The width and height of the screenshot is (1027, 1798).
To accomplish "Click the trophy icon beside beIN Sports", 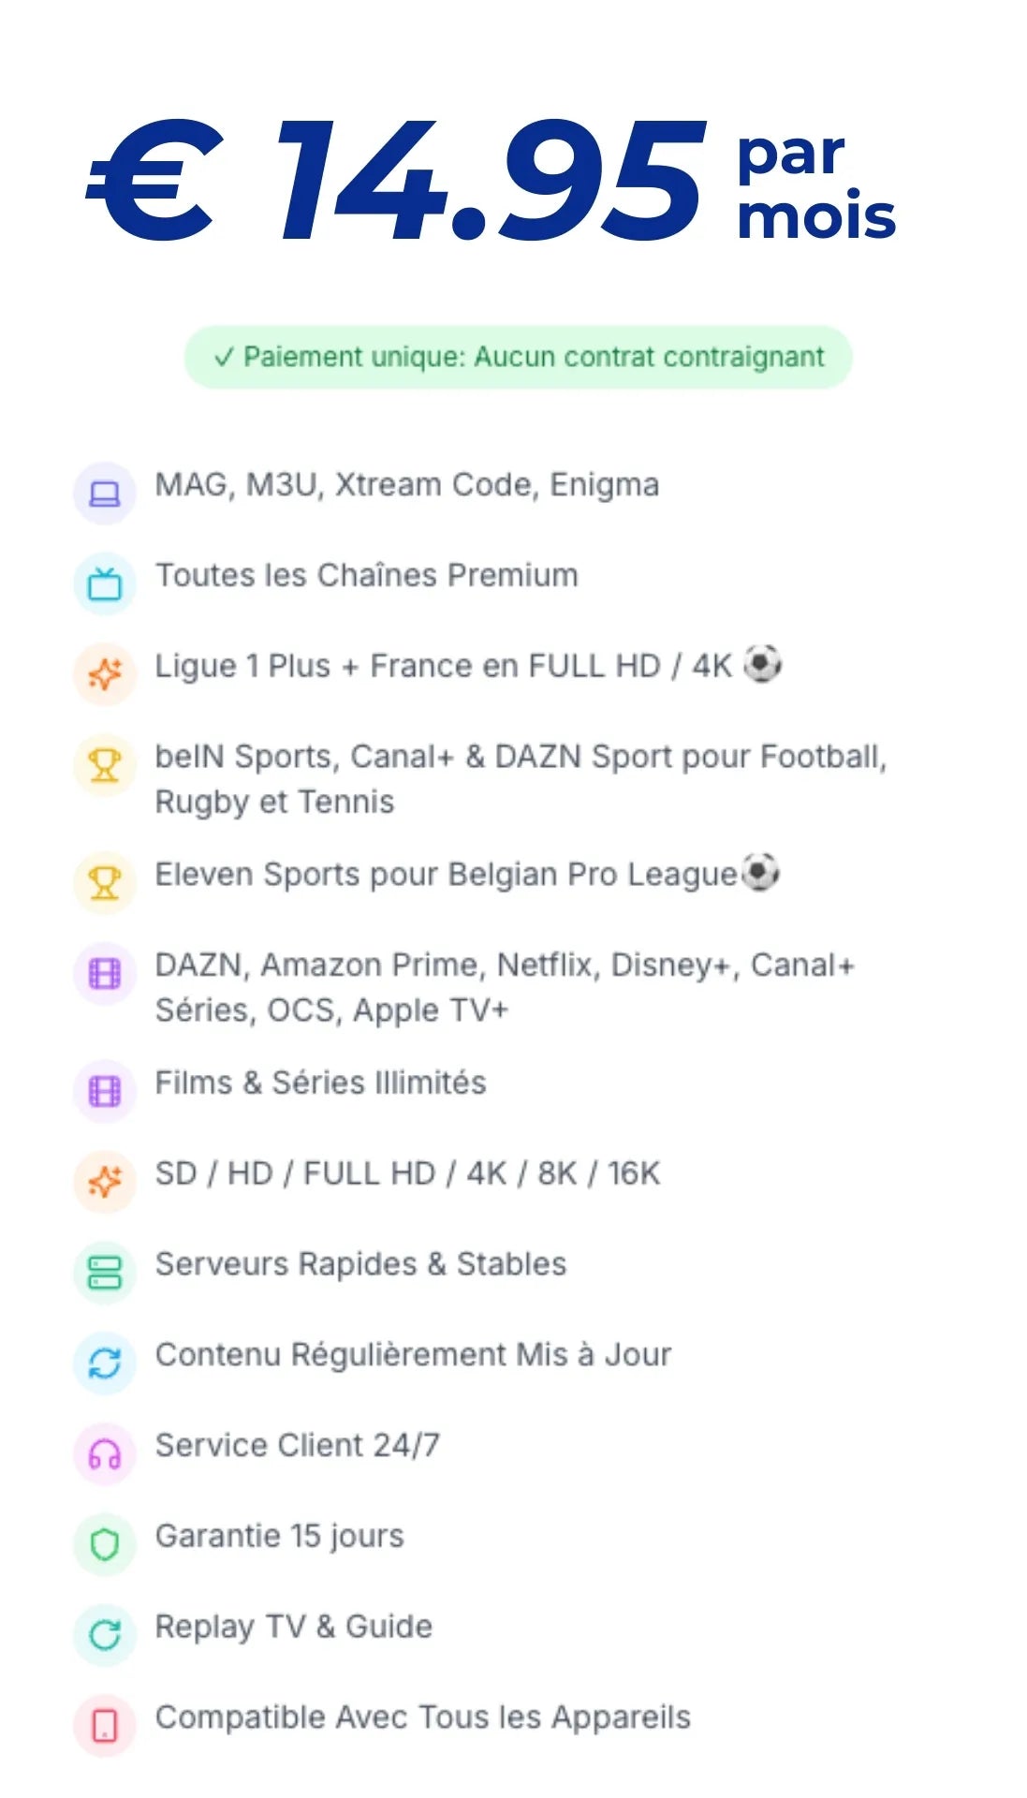I will pos(105,765).
